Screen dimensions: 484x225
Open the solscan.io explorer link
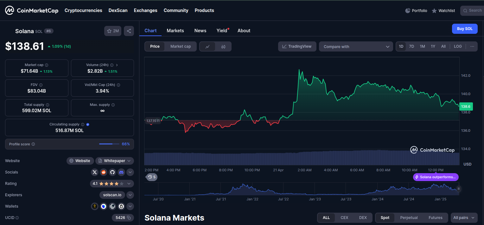pyautogui.click(x=112, y=195)
